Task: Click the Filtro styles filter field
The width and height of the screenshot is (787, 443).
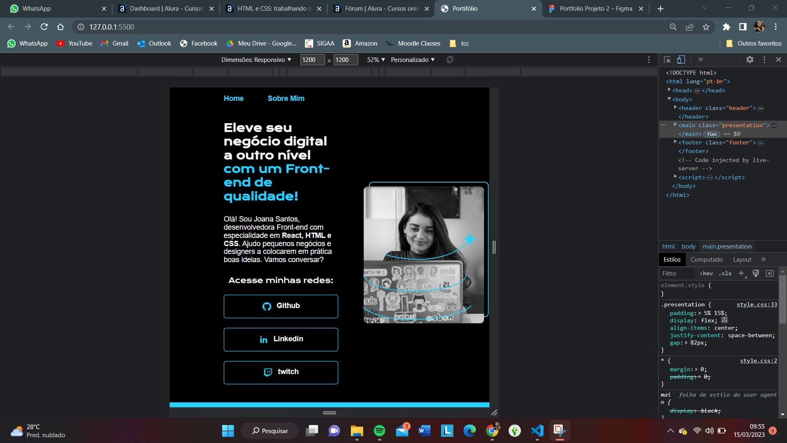Action: pyautogui.click(x=678, y=274)
